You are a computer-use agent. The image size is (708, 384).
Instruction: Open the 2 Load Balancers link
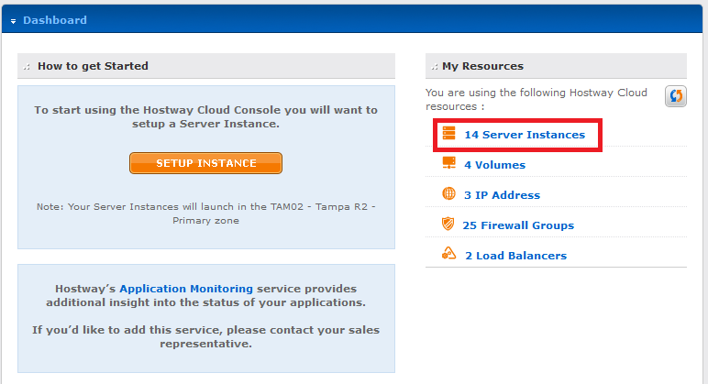(x=515, y=256)
